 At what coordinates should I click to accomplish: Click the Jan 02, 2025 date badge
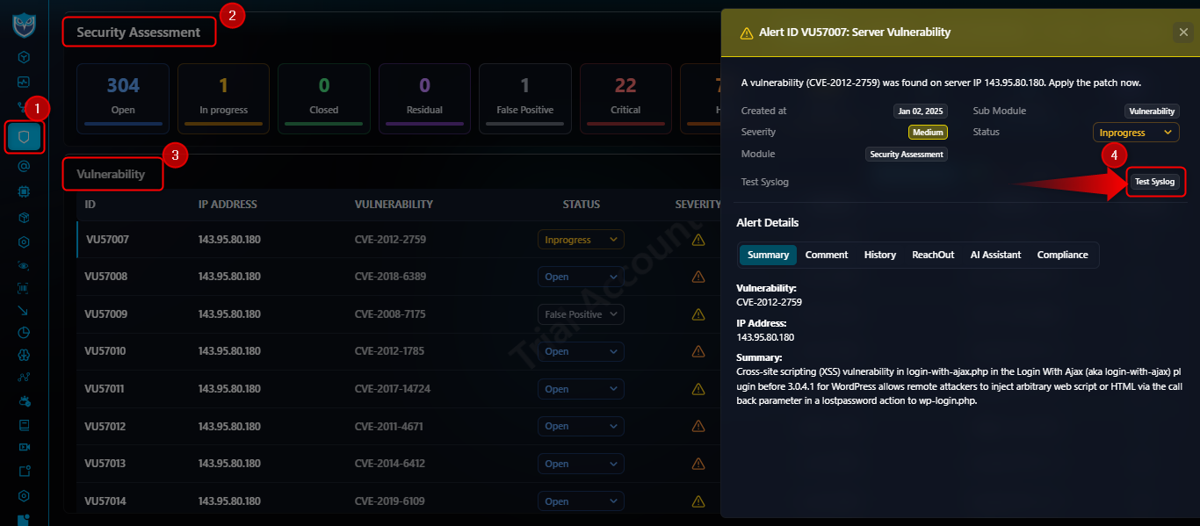point(920,112)
